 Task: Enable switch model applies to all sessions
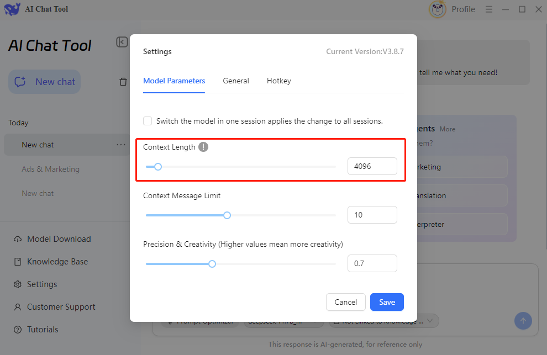pyautogui.click(x=148, y=121)
